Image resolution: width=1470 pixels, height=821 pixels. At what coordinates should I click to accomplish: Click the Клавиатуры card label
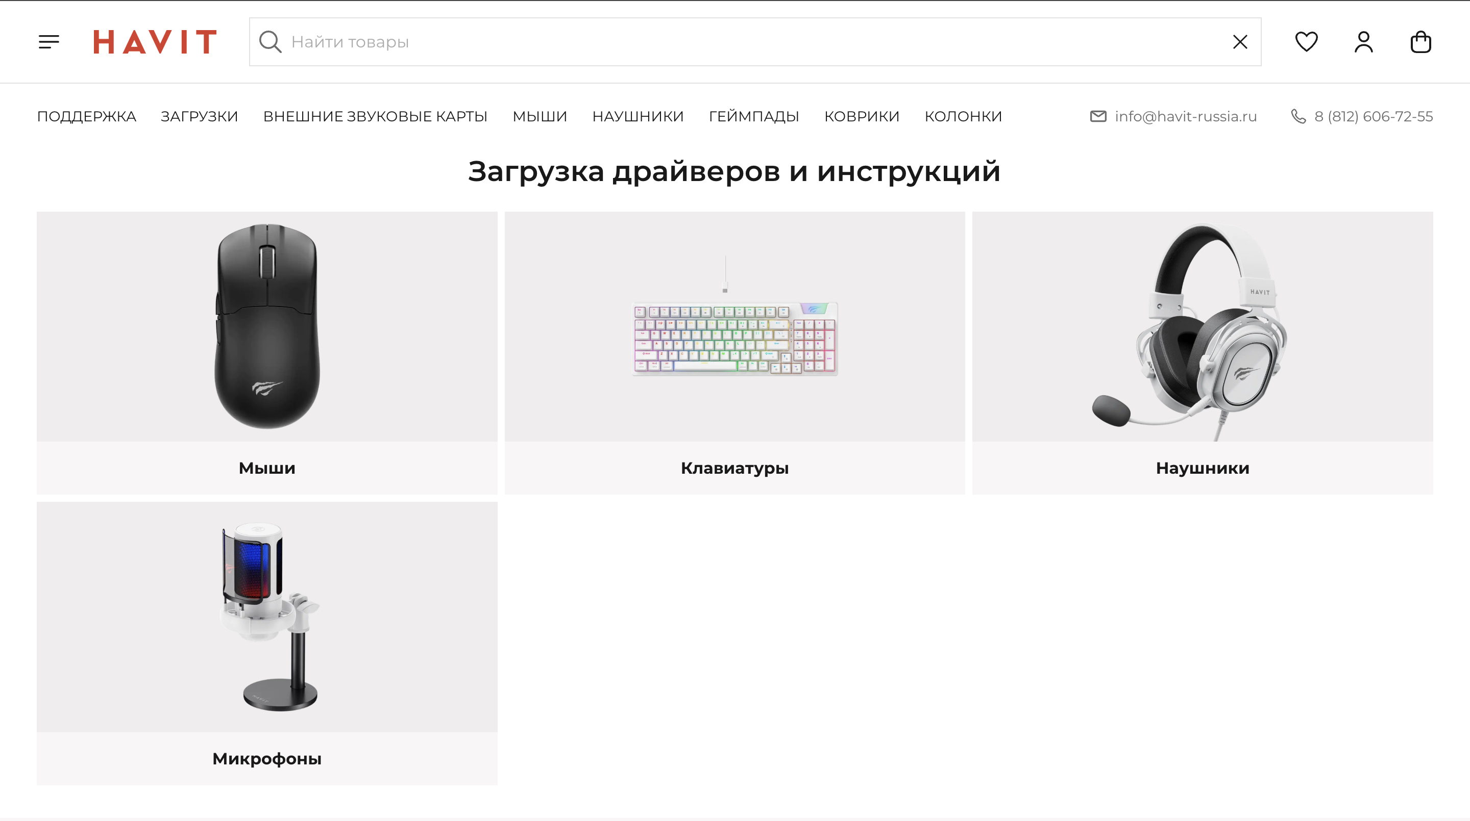tap(734, 468)
